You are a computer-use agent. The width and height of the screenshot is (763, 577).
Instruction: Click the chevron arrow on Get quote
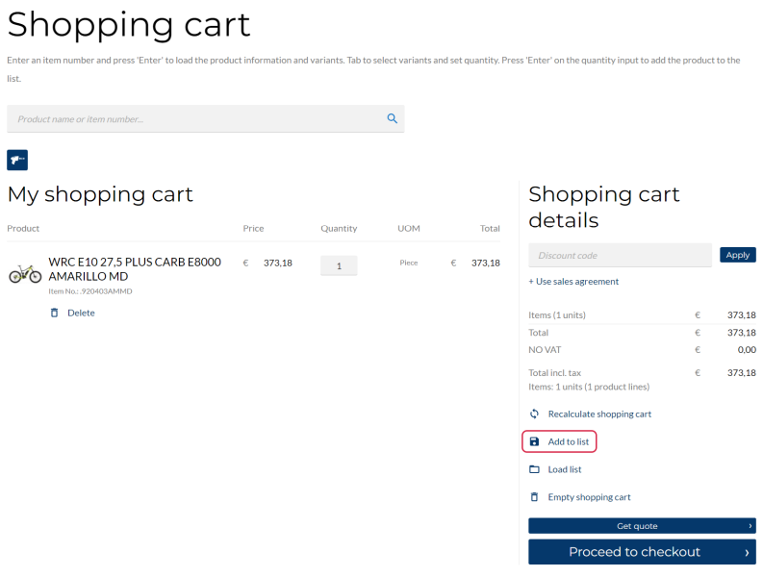click(x=750, y=526)
